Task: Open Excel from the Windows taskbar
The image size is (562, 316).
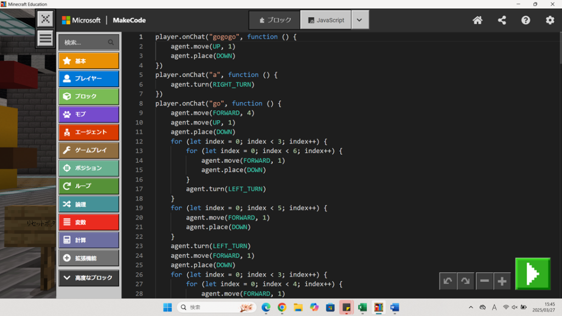Action: coord(362,307)
